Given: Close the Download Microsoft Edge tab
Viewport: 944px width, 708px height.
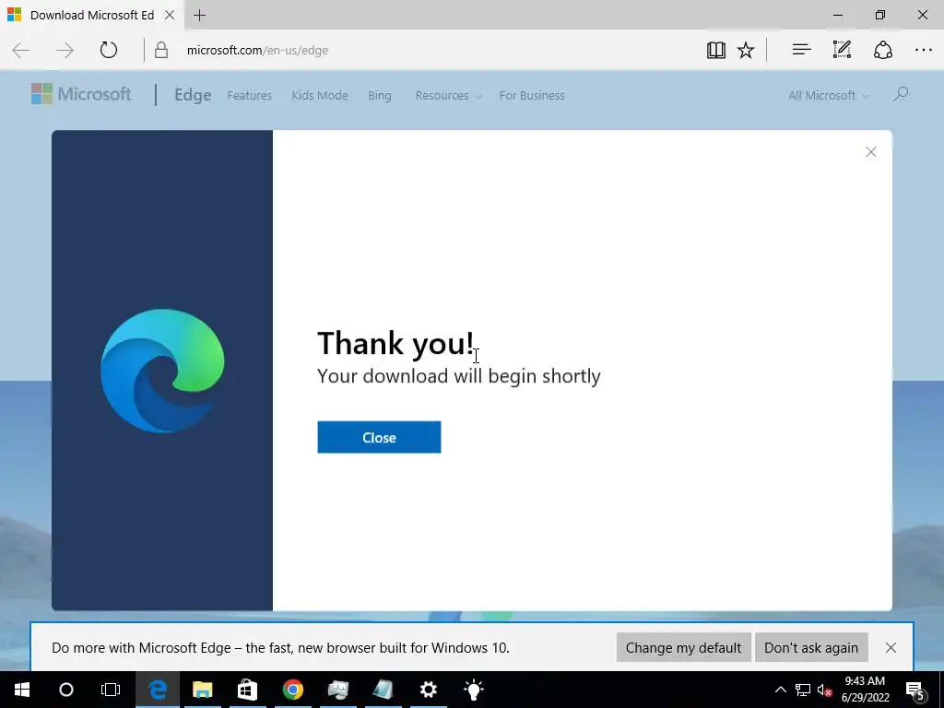Looking at the screenshot, I should click(170, 15).
